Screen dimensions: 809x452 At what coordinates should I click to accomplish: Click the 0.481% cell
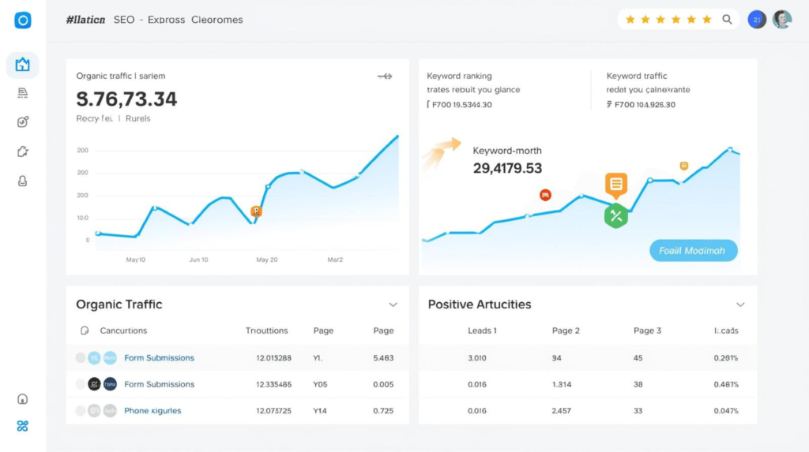(726, 384)
